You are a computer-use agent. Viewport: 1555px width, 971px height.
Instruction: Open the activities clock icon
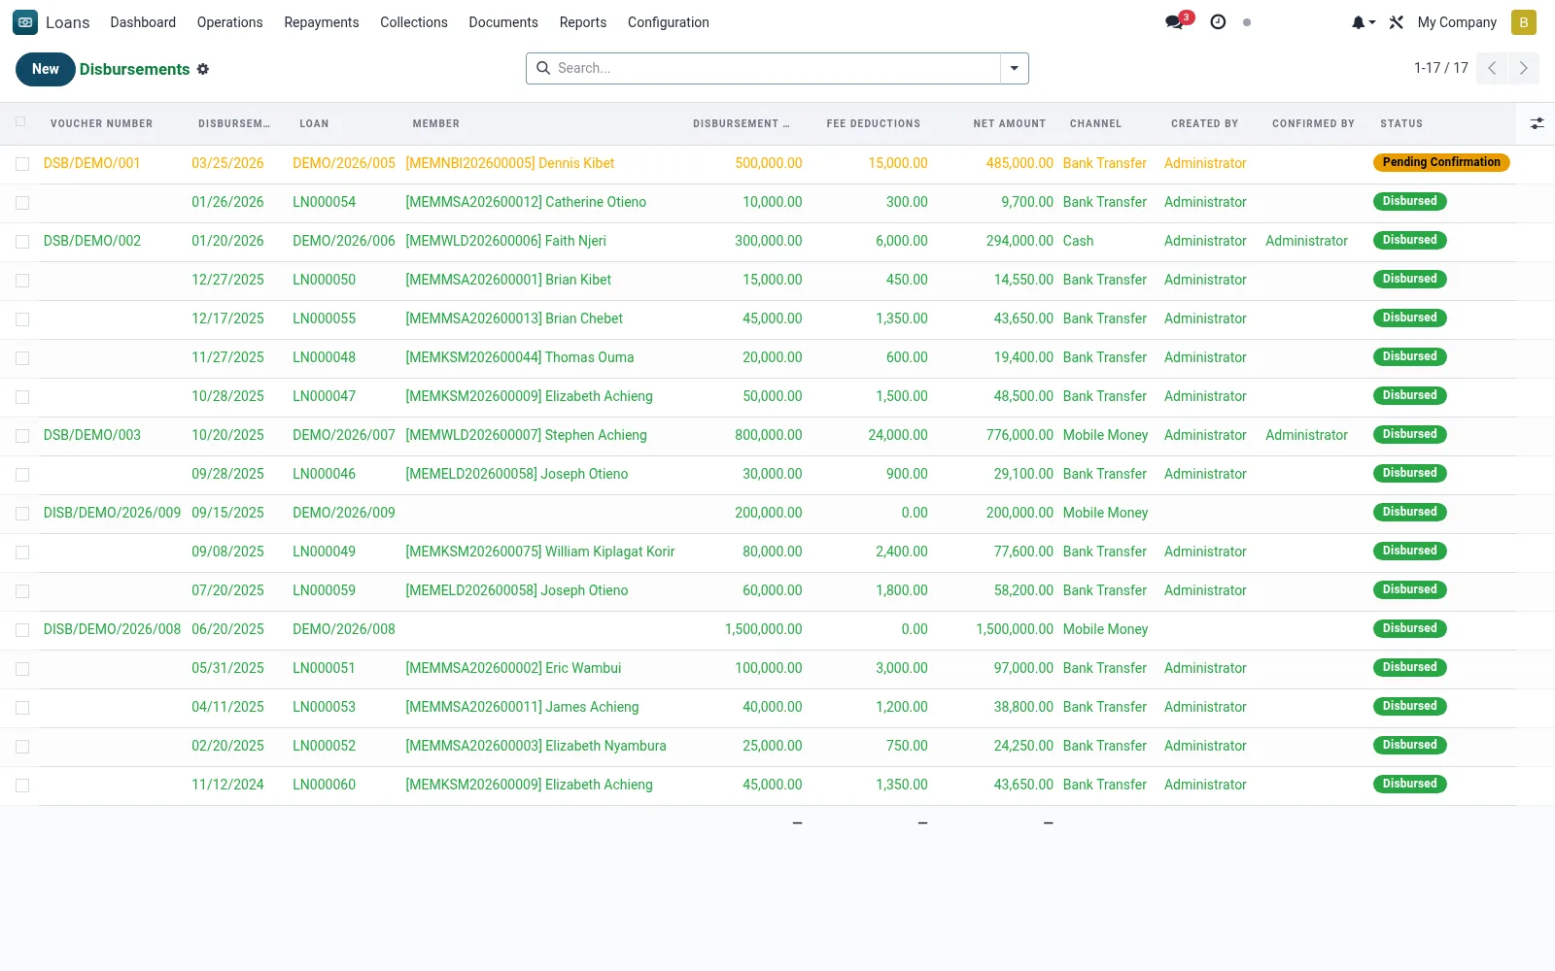coord(1218,21)
